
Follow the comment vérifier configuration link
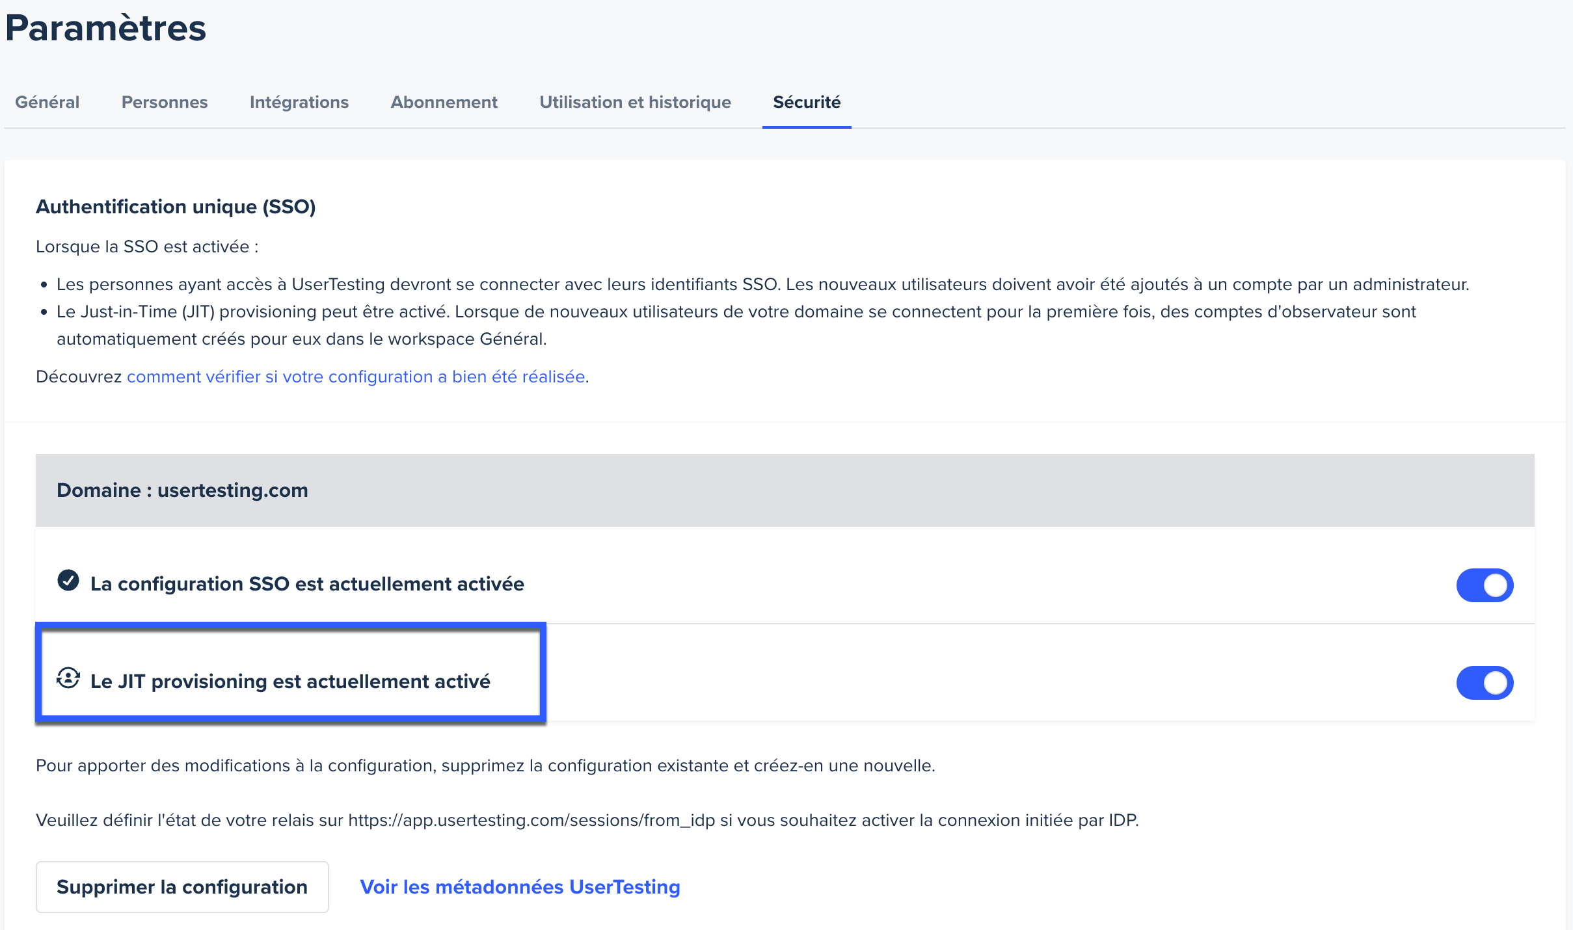point(356,377)
